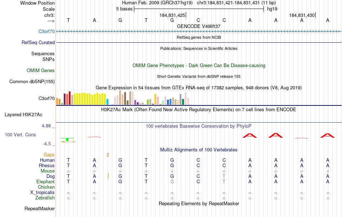The width and height of the screenshot is (342, 217).
Task: Click Short Genetic Variants from dbSNP title
Action: 199,76
